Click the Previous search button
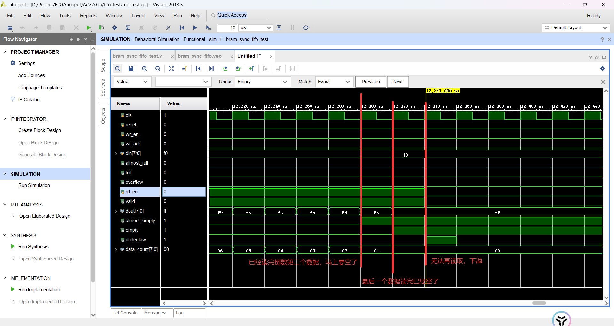The width and height of the screenshot is (614, 326). (371, 82)
